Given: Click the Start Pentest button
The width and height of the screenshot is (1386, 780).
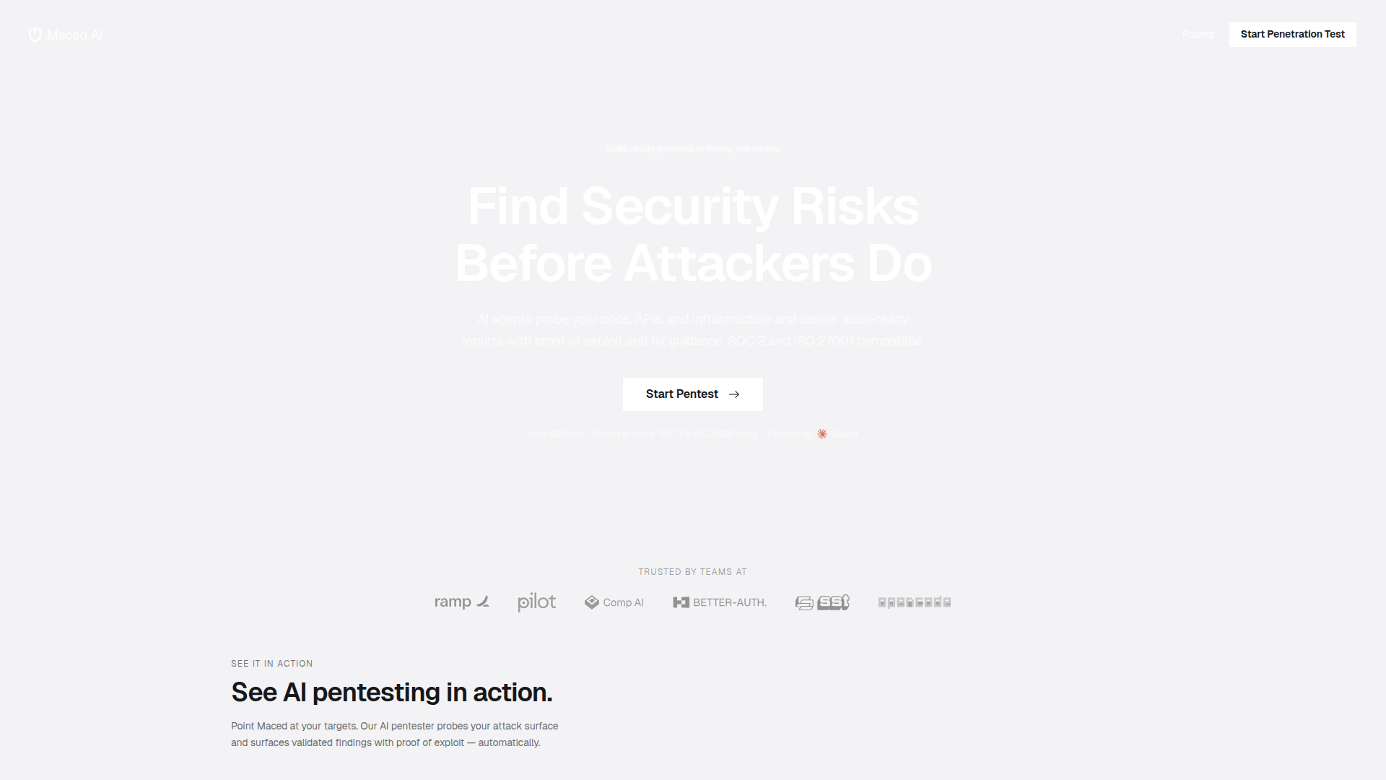Looking at the screenshot, I should point(682,394).
